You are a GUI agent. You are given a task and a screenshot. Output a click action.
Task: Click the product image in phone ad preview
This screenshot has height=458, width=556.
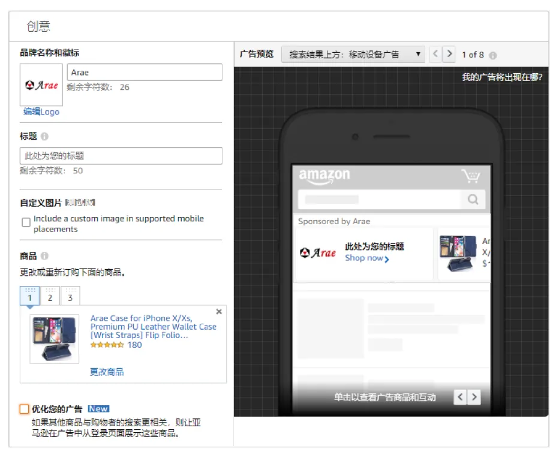click(458, 253)
